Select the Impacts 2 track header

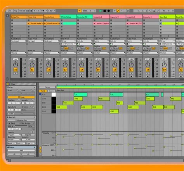point(118,17)
